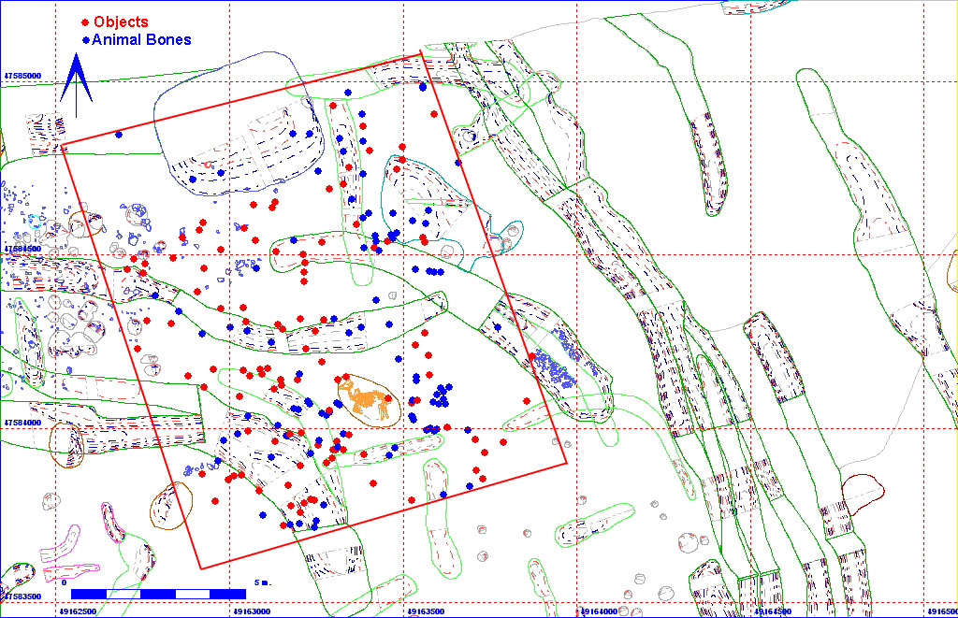
Task: Click the "Objects" legend label
Action: coord(121,22)
